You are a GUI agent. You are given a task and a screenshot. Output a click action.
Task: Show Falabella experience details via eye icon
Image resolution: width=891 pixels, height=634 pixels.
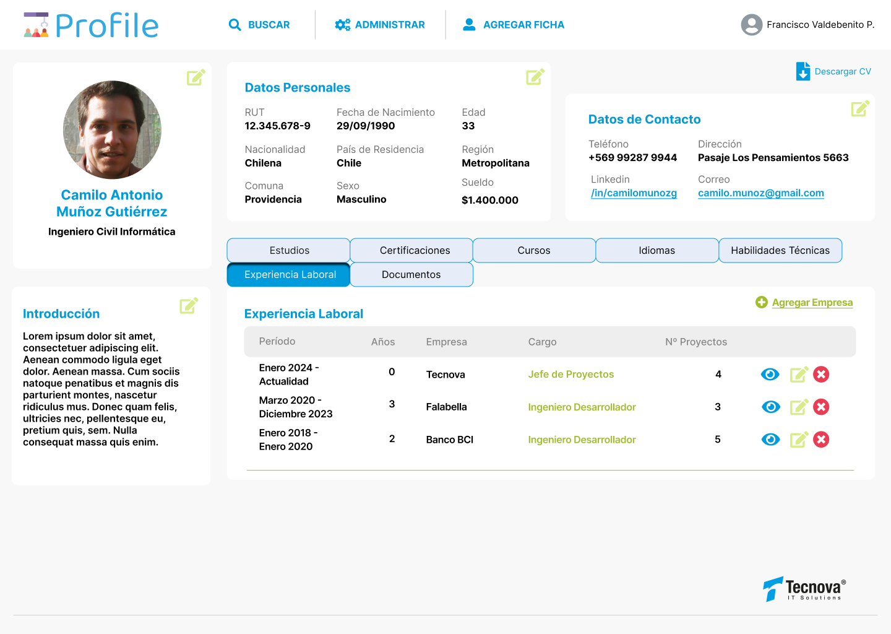pos(770,407)
